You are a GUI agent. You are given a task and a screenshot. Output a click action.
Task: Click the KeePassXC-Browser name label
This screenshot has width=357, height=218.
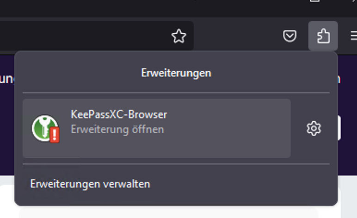[119, 114]
